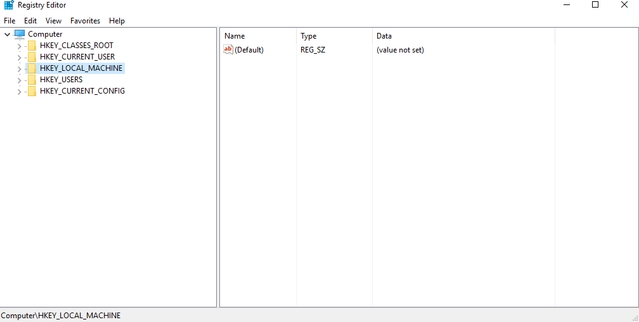The image size is (639, 322).
Task: Click the HKEY_CLASSES_ROOT folder icon
Action: pos(32,46)
